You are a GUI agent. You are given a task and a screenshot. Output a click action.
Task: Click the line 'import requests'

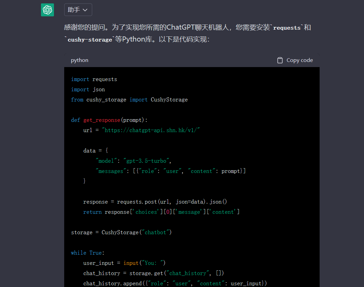coord(94,79)
